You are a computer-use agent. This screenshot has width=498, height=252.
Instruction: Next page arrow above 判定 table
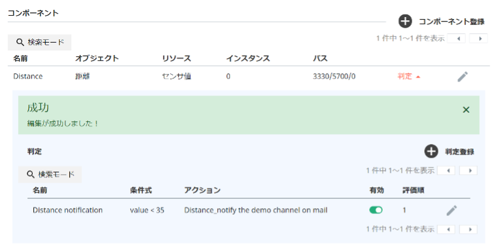468,171
